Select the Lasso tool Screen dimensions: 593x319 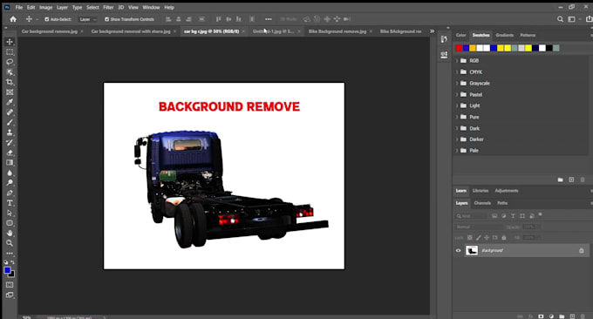tap(10, 62)
